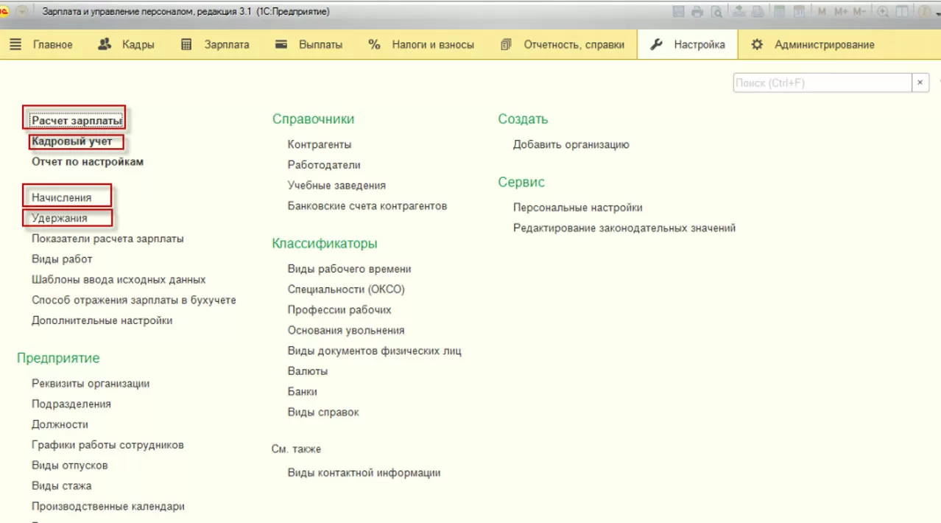Open the Должности list

(x=60, y=424)
